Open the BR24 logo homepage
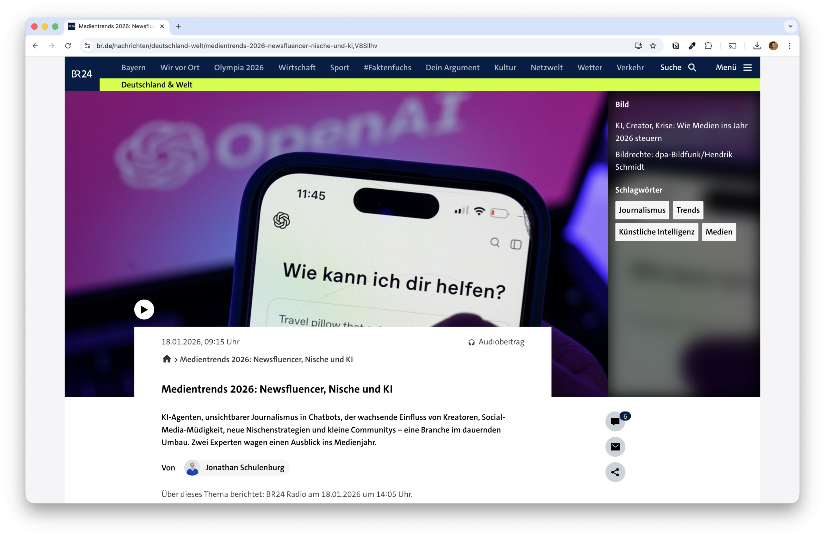Screen dimensions: 825x537 [82, 74]
